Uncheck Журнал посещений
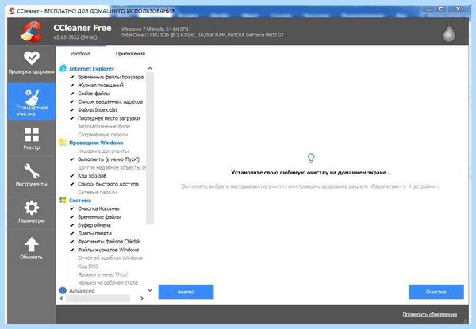The height and width of the screenshot is (329, 476). (72, 85)
